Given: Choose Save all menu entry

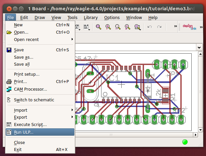Looking at the screenshot, I should pyautogui.click(x=40, y=64).
